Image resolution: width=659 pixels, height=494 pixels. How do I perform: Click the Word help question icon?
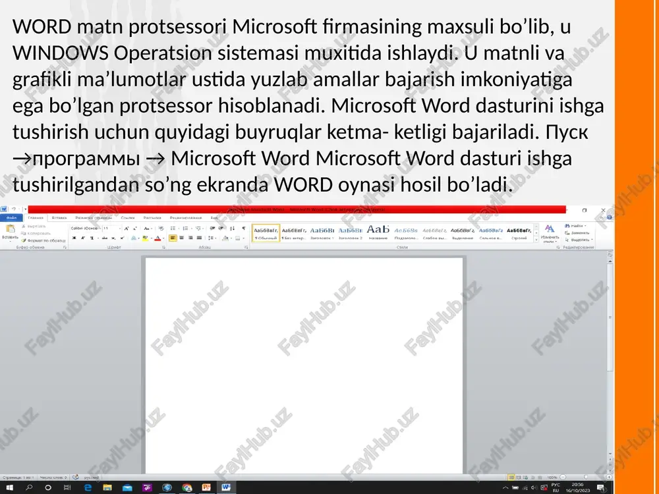pos(610,217)
